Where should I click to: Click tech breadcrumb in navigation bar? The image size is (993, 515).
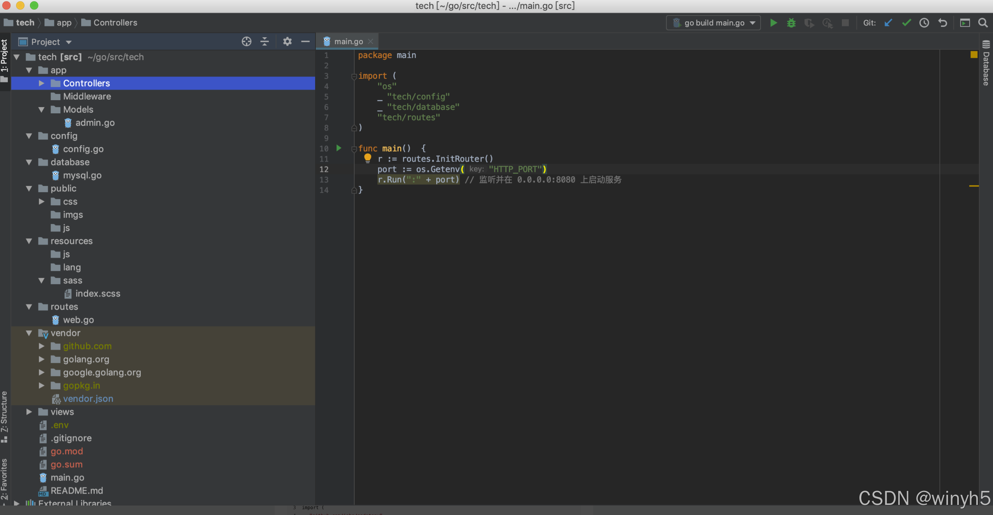click(x=19, y=23)
